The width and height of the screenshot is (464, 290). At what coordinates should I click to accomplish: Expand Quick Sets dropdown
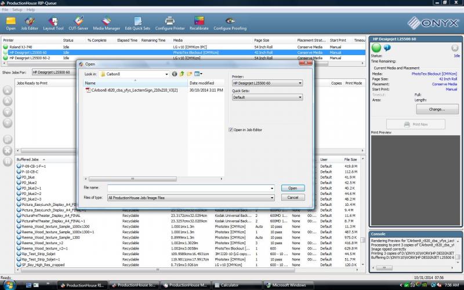tap(300, 97)
